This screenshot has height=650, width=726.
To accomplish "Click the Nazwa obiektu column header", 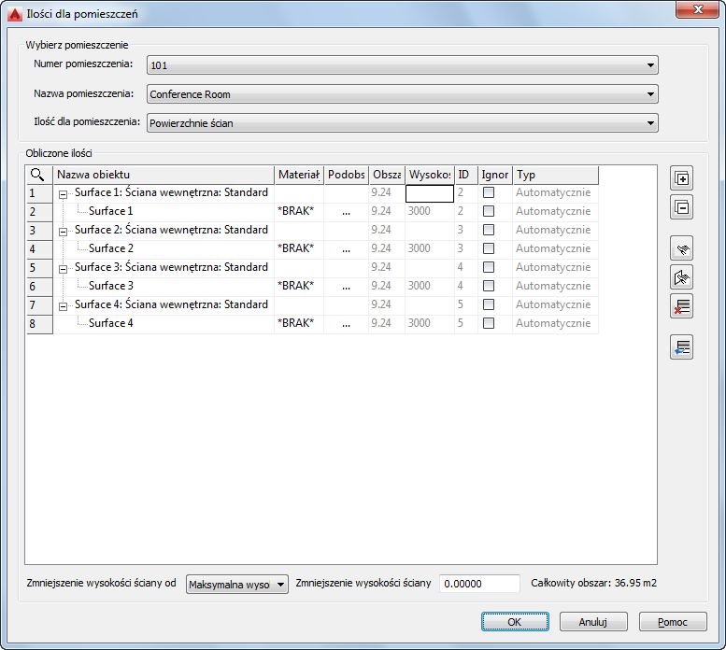I will tap(164, 175).
